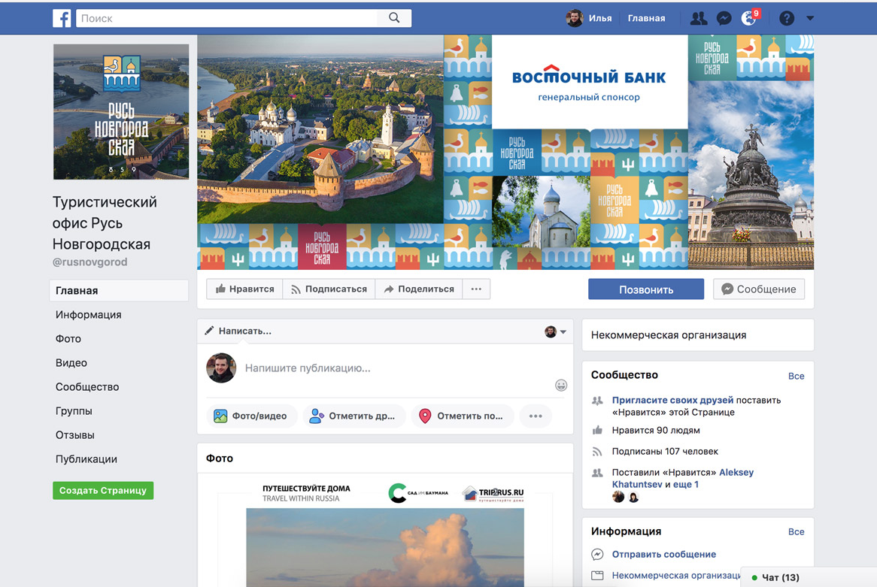Screen dimensions: 877x587
Task: Click the Написать... pencil header
Action: point(238,331)
